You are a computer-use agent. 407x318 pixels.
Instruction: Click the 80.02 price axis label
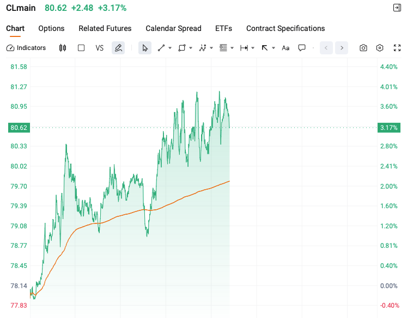[x=19, y=166]
